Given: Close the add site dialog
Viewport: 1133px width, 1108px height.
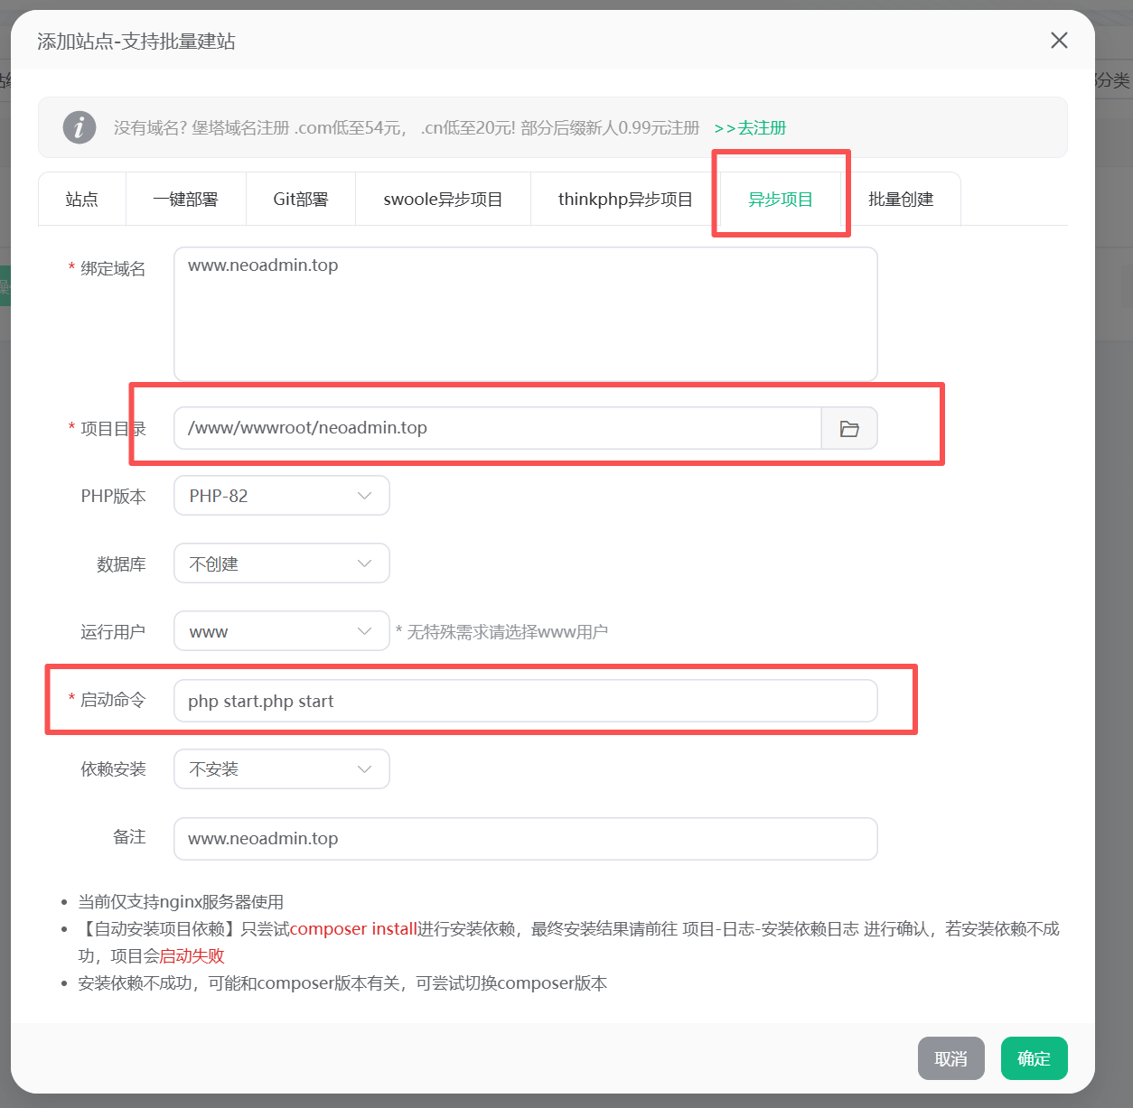Looking at the screenshot, I should (x=1059, y=41).
